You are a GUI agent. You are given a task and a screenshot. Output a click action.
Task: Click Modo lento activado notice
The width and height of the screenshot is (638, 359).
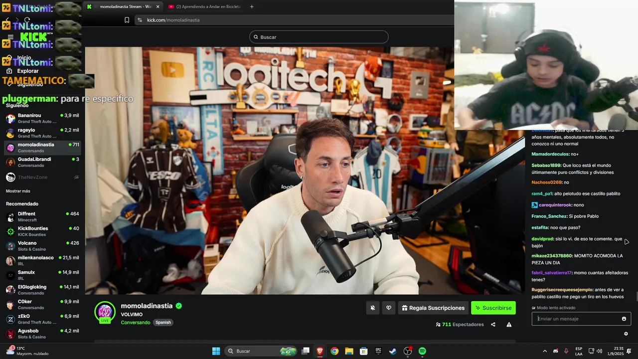tap(553, 308)
